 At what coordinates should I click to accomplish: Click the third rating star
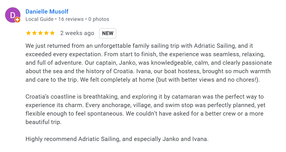click(40, 33)
